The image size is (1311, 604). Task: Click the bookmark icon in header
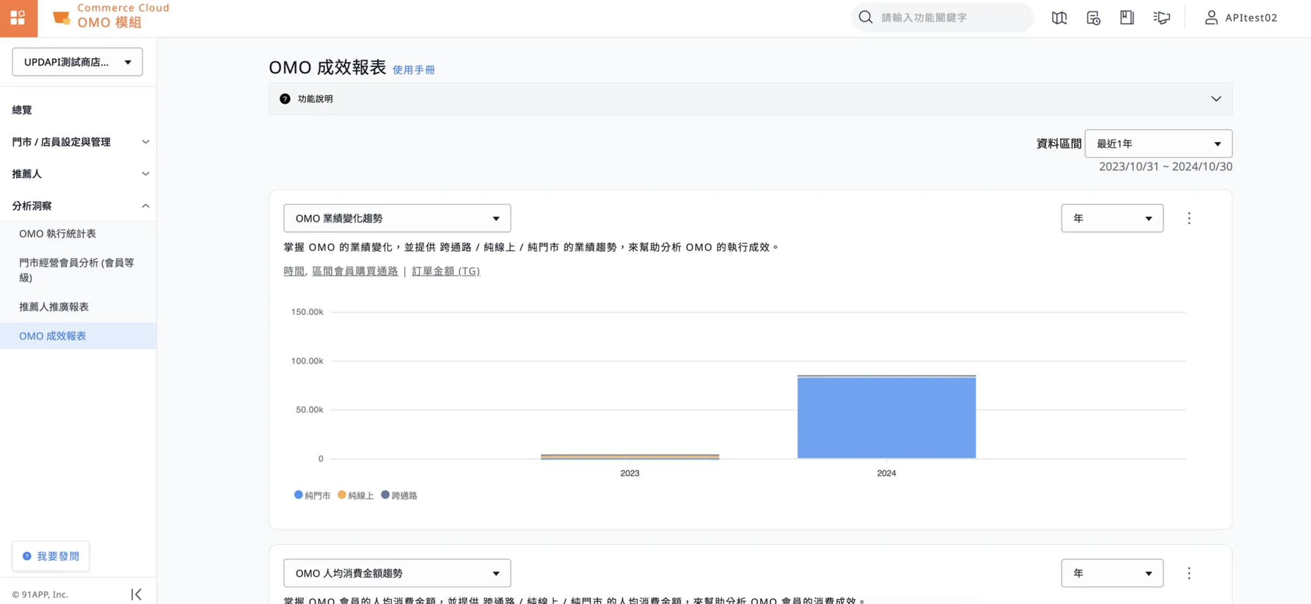tap(1126, 18)
